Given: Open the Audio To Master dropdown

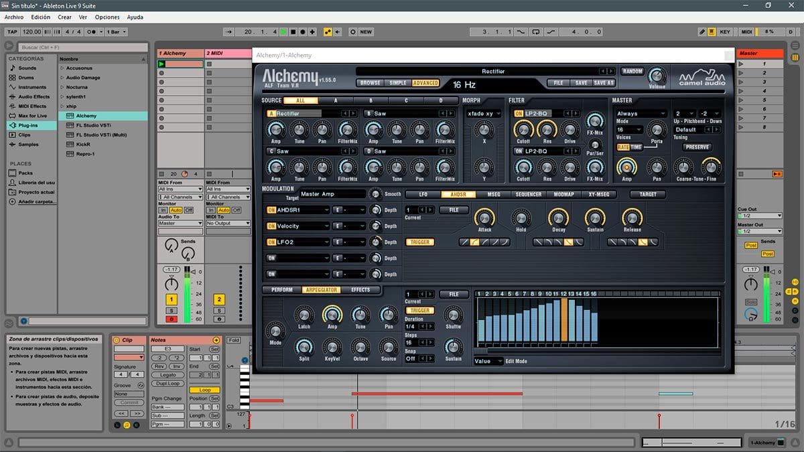Looking at the screenshot, I should 180,223.
